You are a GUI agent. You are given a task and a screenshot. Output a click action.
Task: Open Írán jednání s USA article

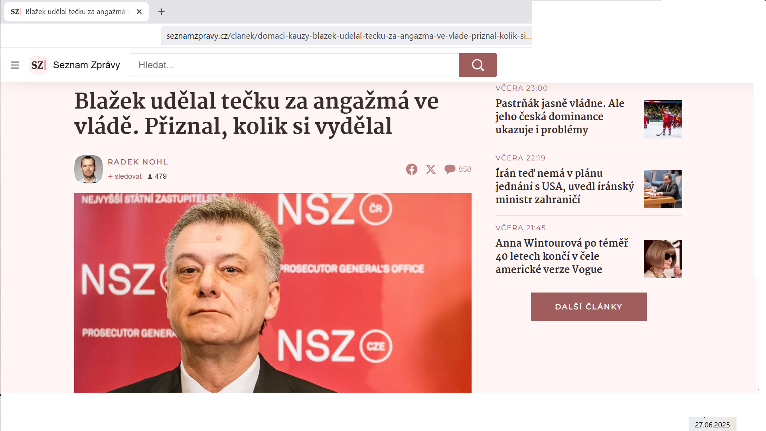565,186
